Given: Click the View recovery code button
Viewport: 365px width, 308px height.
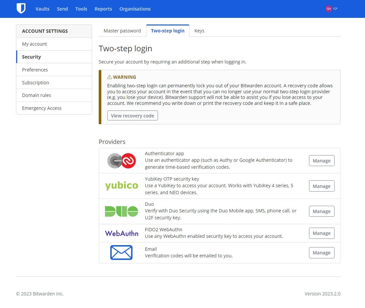Looking at the screenshot, I should point(132,115).
